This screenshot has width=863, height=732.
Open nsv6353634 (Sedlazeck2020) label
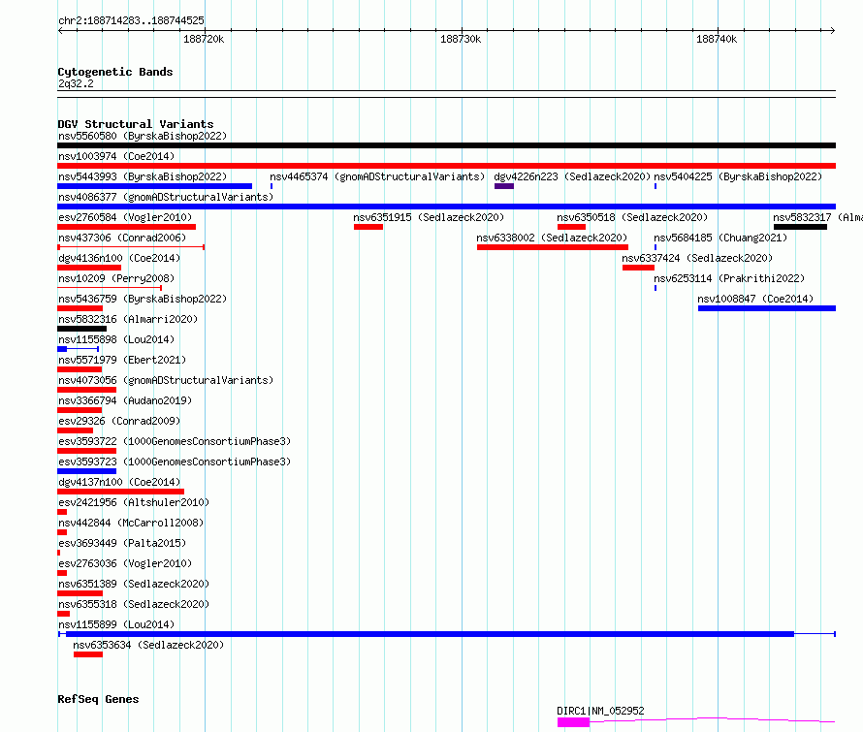point(148,645)
